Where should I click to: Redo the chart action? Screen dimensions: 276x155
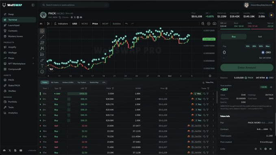point(132,24)
